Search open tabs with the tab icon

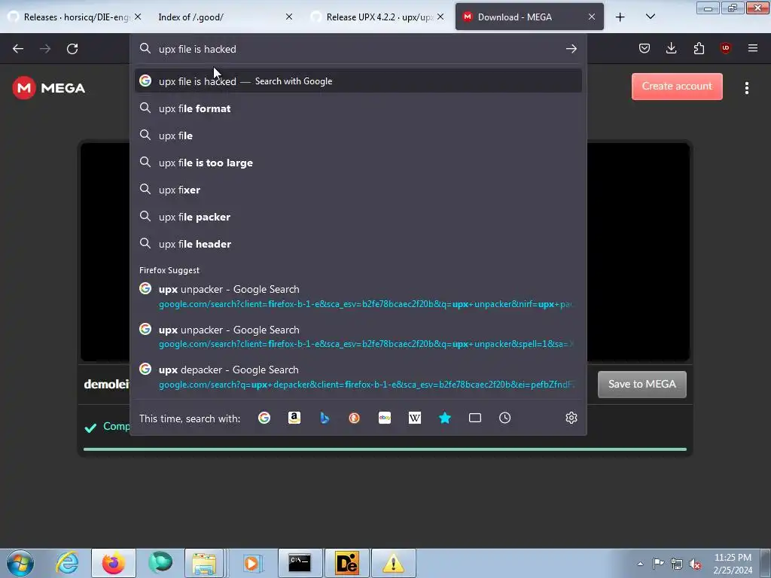point(475,418)
